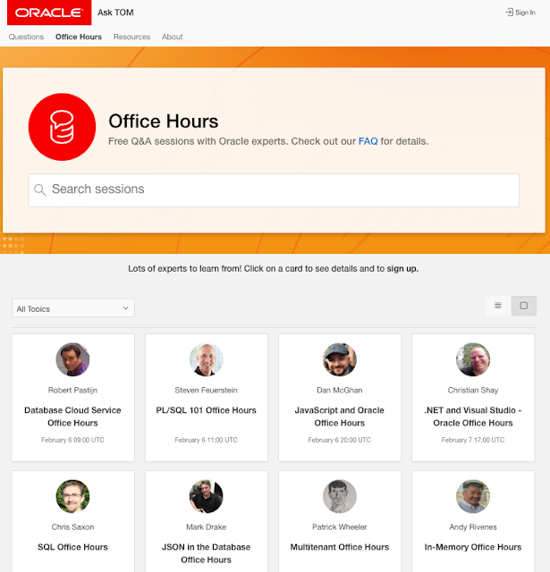
Task: Click the name Chris Saxon
Action: 72,527
